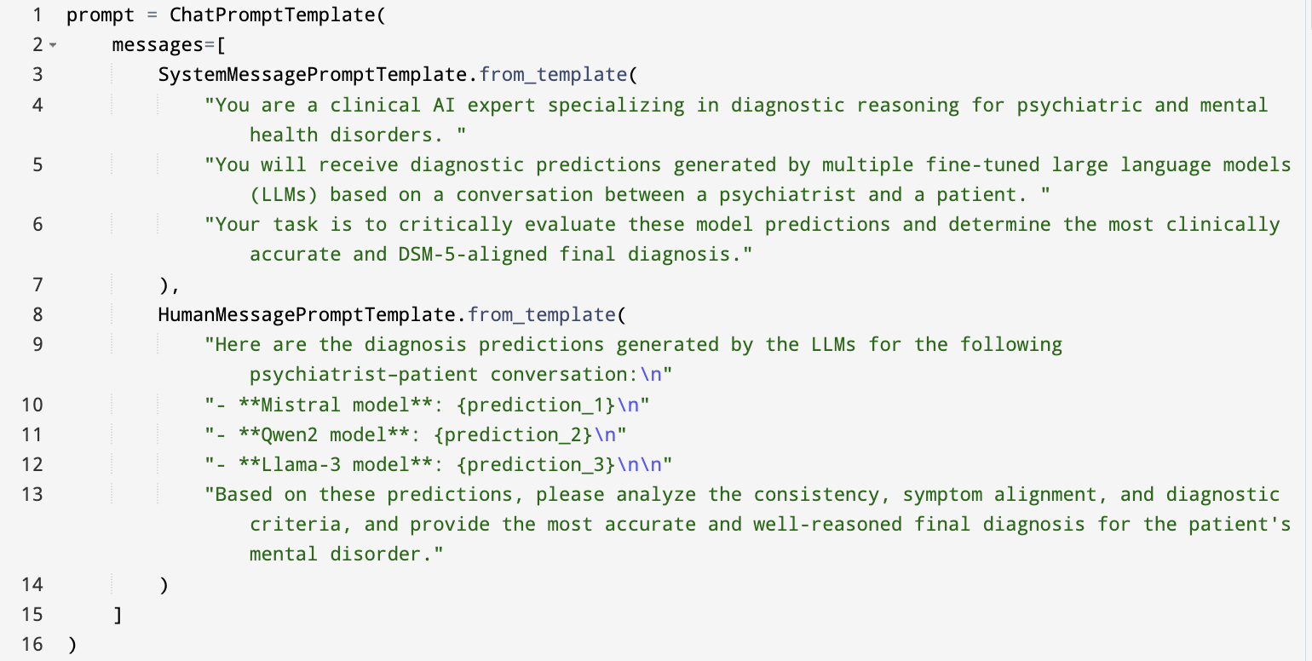Viewport: 1312px width, 661px height.
Task: Click the {prediction_2} placeholder
Action: pos(513,434)
